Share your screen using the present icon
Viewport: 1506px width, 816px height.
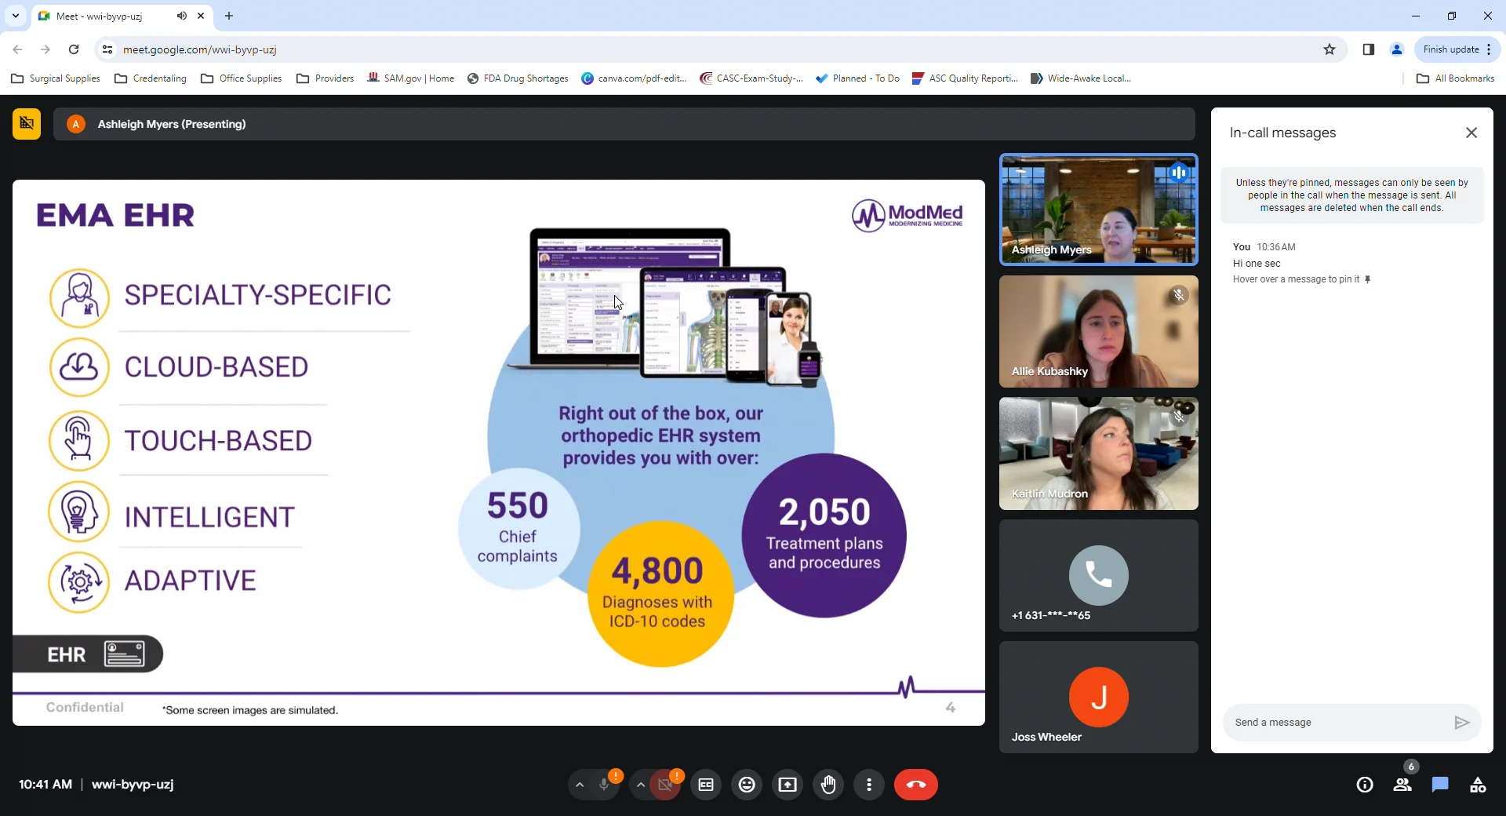(x=788, y=785)
